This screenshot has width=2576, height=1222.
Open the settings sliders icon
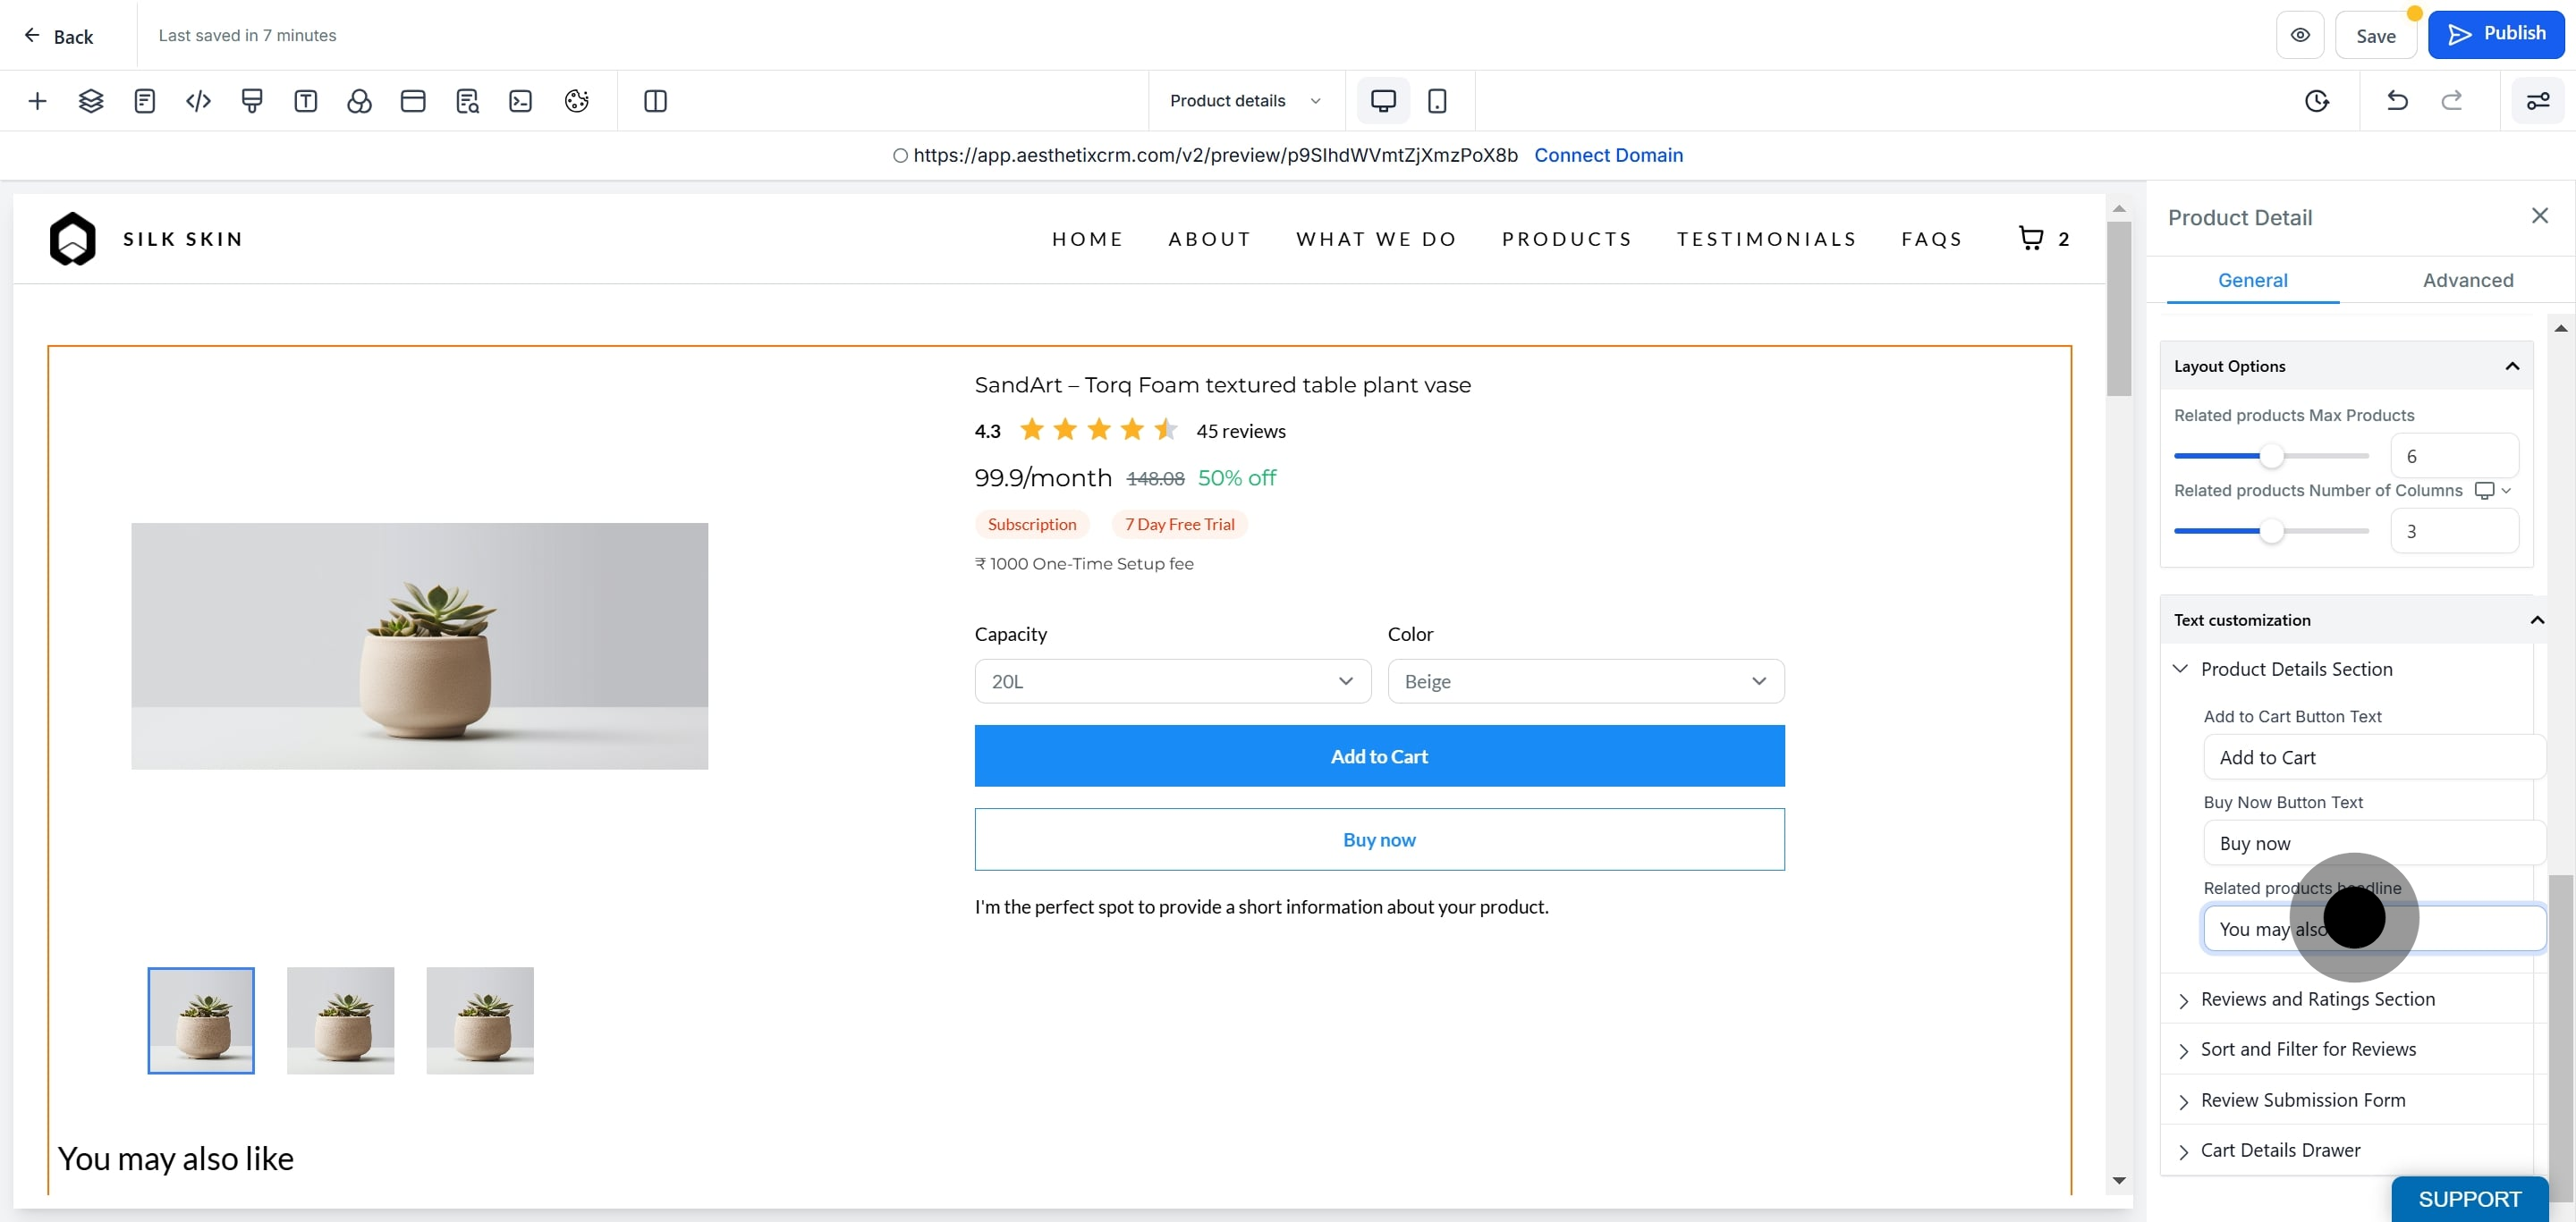tap(2537, 101)
